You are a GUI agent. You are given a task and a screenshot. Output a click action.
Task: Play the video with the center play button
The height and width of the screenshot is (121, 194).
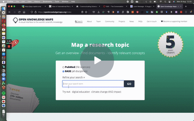click(97, 61)
